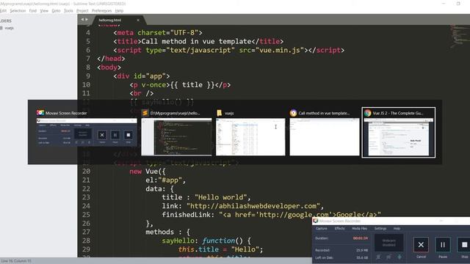Viewport: 470px width, 264px height.
Task: Open the Help menu in Movavi recorder
Action: point(397,228)
